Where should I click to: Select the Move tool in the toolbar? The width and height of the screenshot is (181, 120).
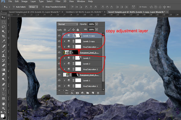click(3, 16)
